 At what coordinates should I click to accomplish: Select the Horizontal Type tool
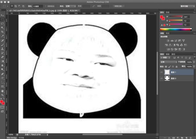pos(2,78)
